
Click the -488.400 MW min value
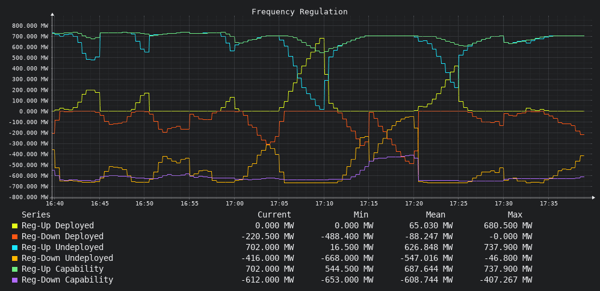click(x=347, y=237)
